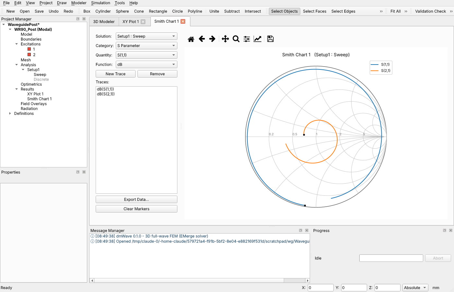454x292 pixels.
Task: Click the Message Manager horizontal scrollbar
Action: tap(200, 280)
